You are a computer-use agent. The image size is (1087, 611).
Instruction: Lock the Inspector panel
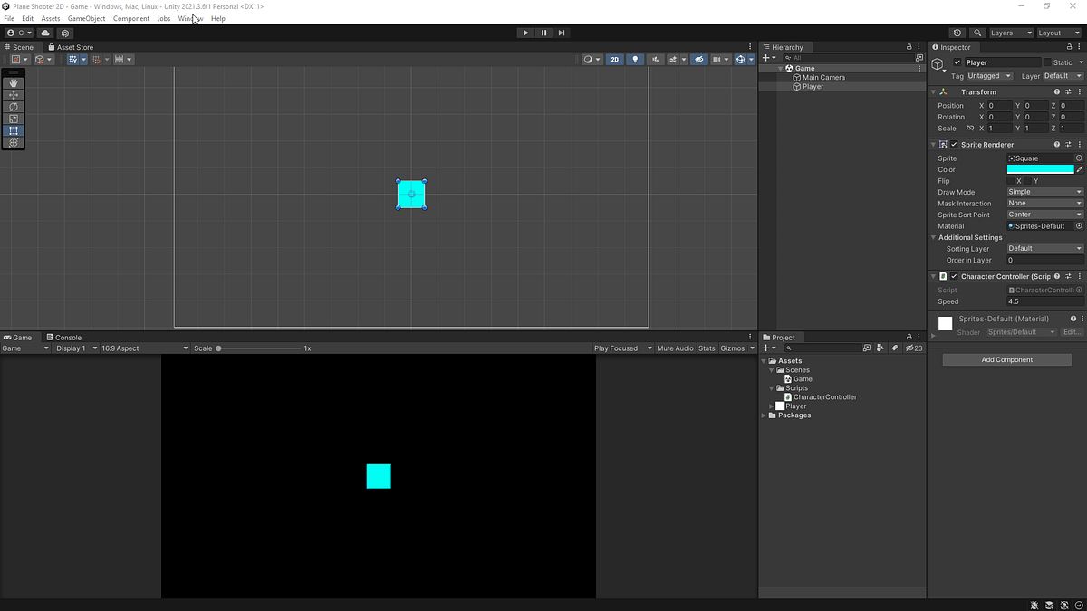pos(1070,47)
